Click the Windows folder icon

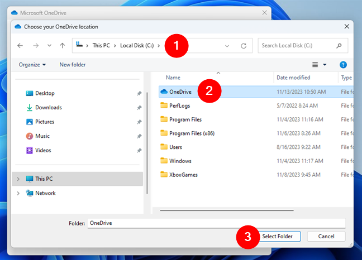(x=164, y=161)
